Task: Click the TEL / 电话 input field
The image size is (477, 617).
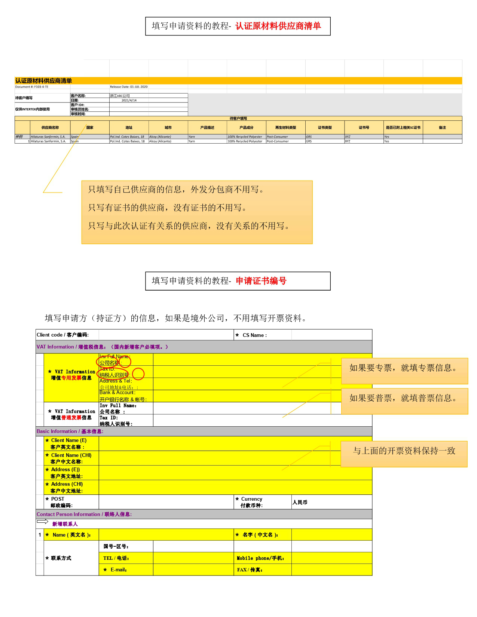Action: (193, 558)
